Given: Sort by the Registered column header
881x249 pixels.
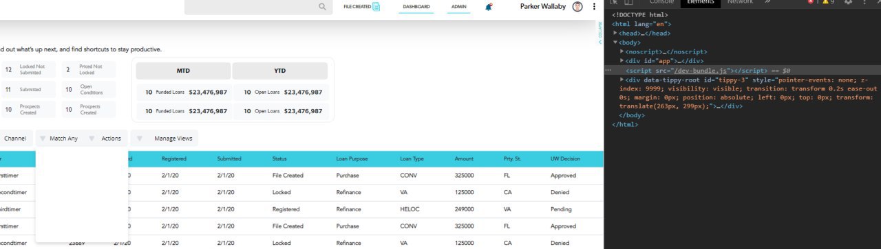Looking at the screenshot, I should 174,158.
